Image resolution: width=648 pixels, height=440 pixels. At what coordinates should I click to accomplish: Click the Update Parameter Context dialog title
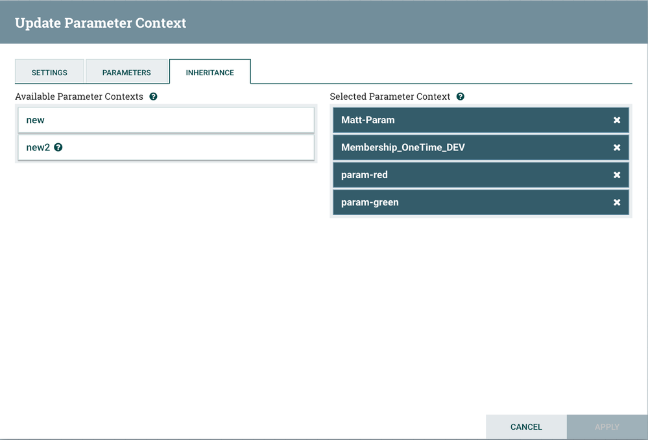click(x=101, y=23)
